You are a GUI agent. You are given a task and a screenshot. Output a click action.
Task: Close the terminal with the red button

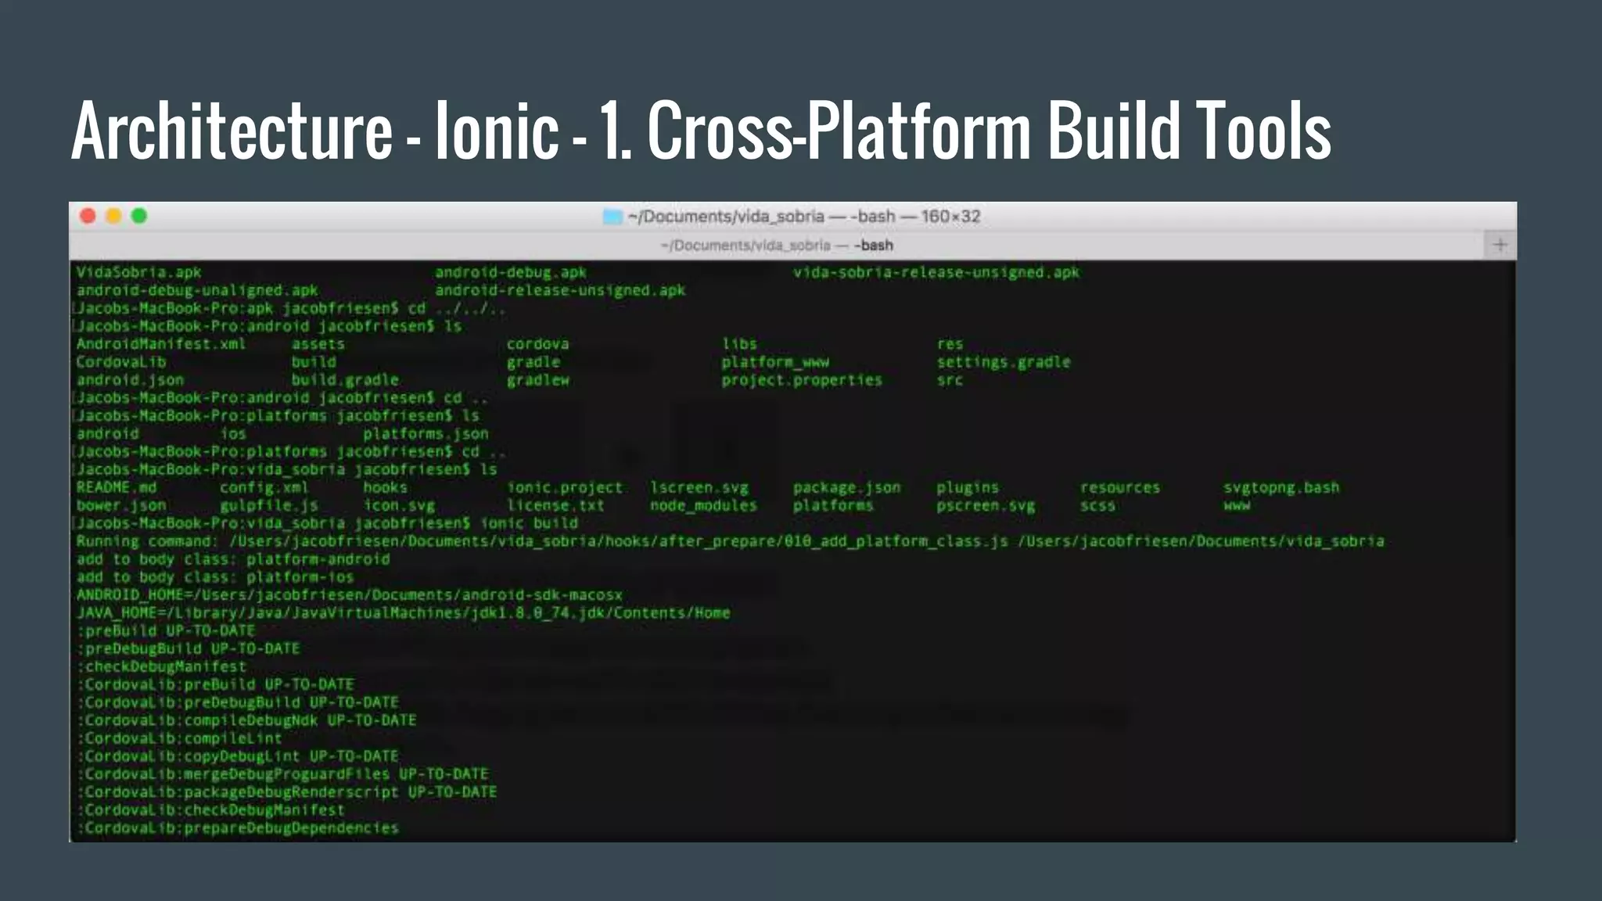(88, 216)
